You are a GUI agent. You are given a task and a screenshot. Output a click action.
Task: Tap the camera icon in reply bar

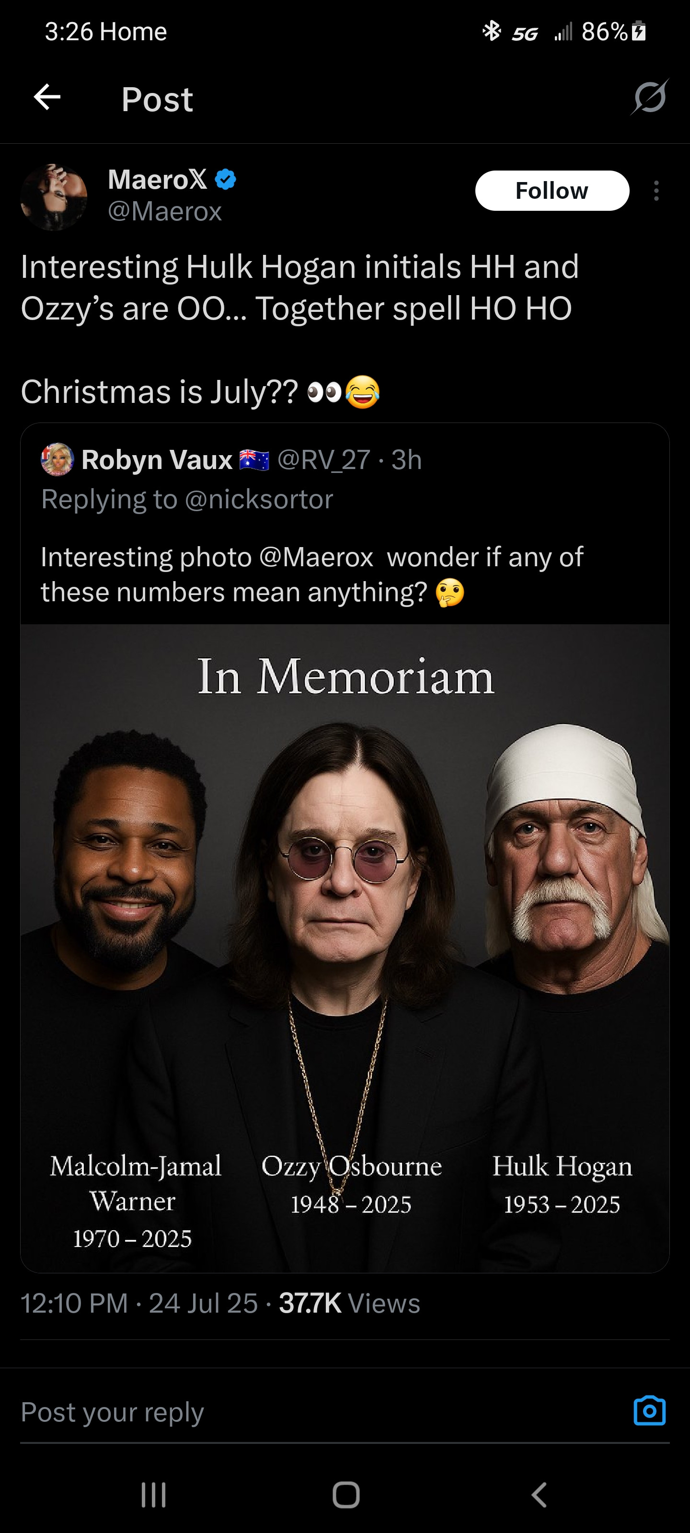pyautogui.click(x=649, y=1410)
